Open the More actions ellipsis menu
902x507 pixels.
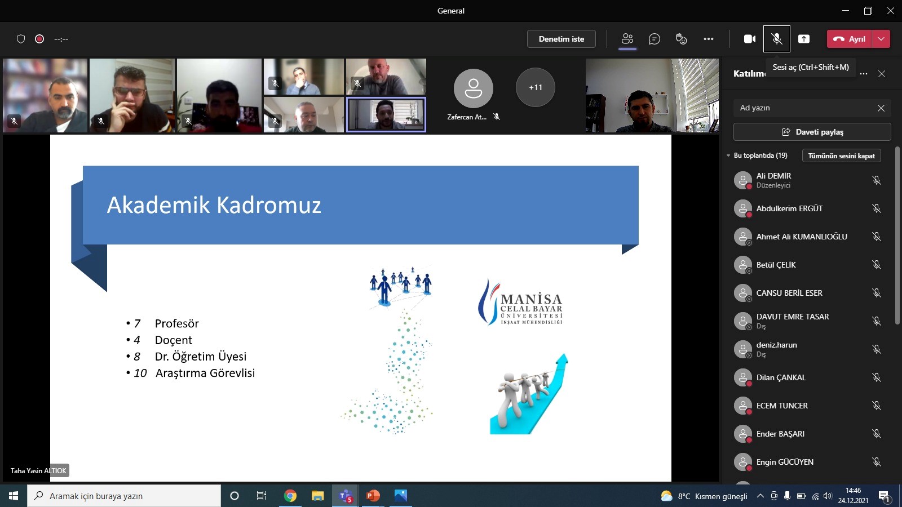click(x=709, y=39)
